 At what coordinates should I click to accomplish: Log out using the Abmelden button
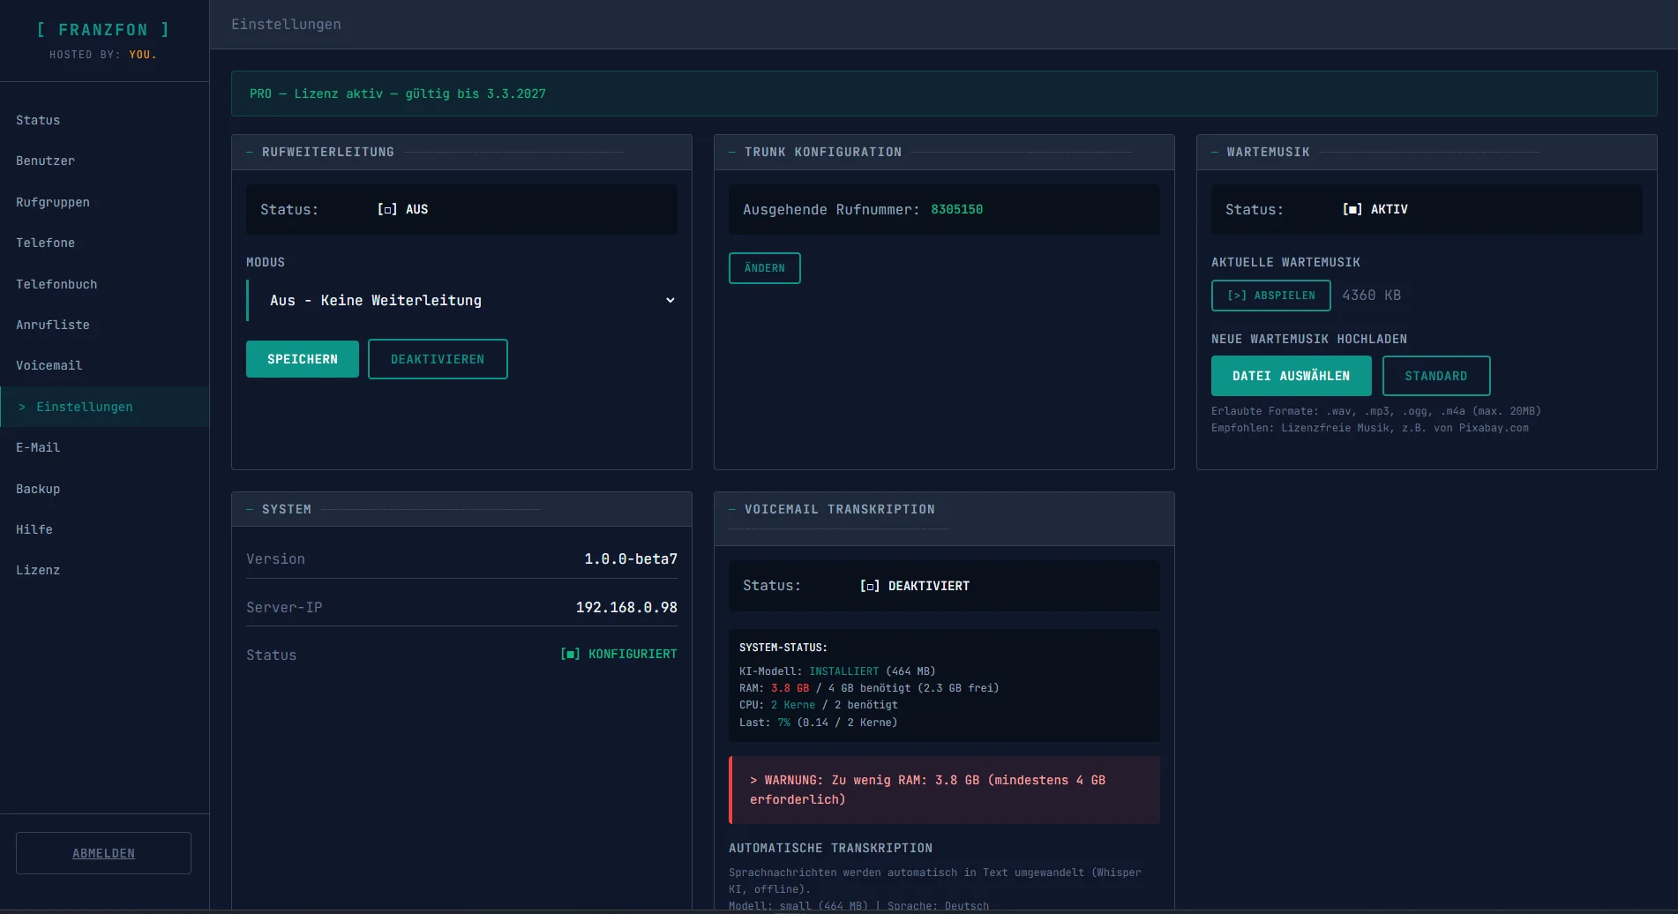point(103,854)
